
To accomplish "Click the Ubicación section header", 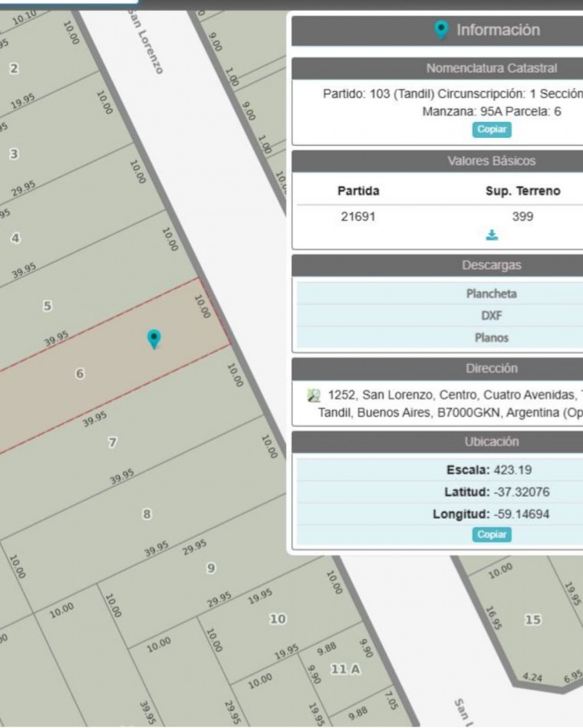I will tap(491, 441).
